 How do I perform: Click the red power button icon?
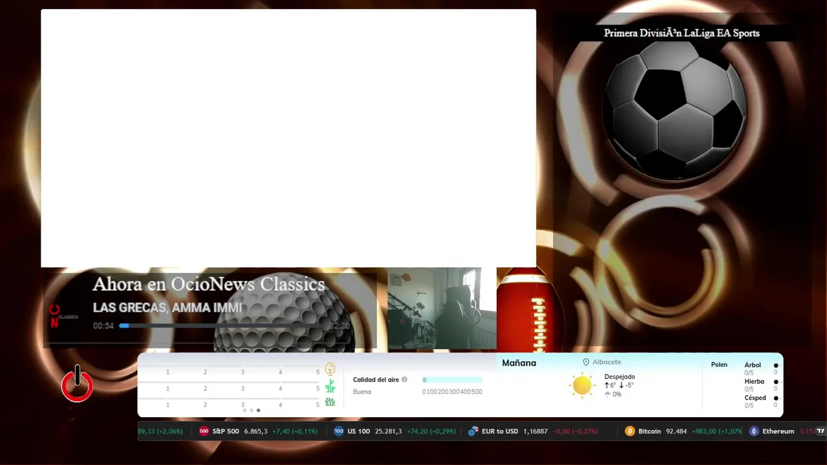pos(78,384)
